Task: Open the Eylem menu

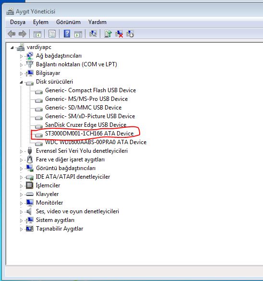Action: pyautogui.click(x=41, y=22)
